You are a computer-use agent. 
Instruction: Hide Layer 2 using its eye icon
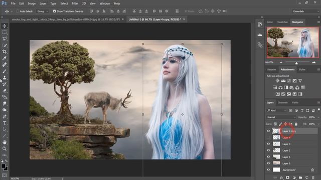click(x=268, y=150)
